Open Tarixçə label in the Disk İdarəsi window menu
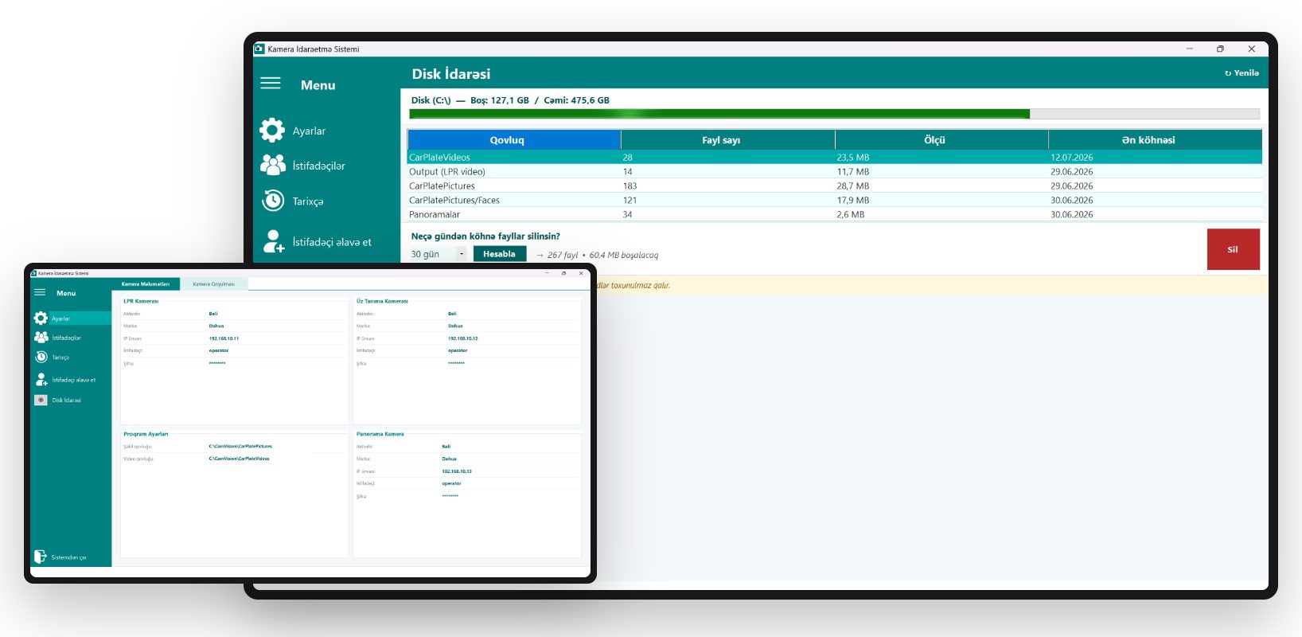The height and width of the screenshot is (637, 1302). pos(308,201)
